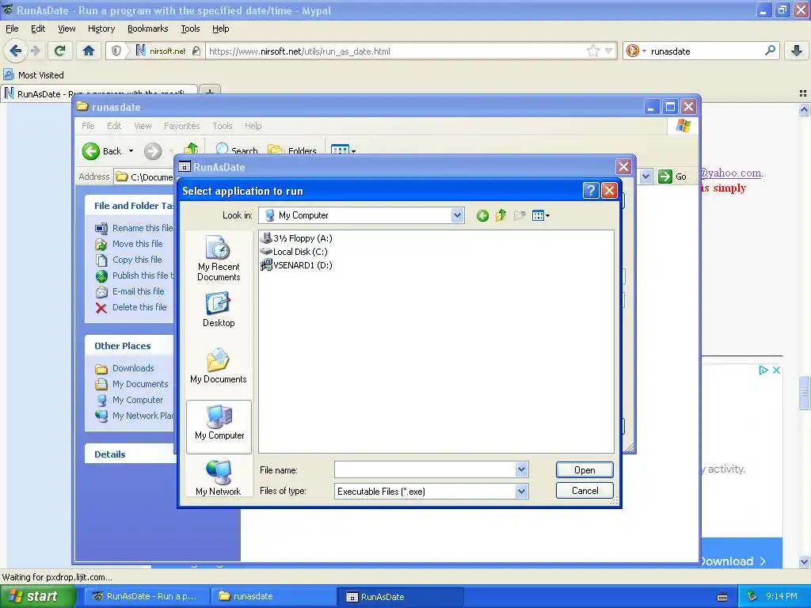Reload the page in browser

point(60,51)
